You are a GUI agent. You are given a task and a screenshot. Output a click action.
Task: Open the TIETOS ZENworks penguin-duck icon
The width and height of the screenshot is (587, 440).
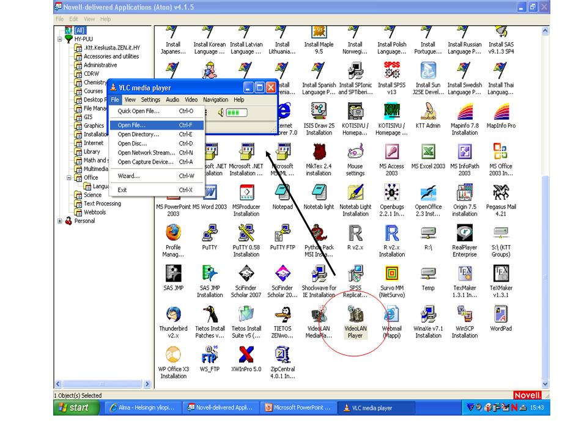pos(282,314)
